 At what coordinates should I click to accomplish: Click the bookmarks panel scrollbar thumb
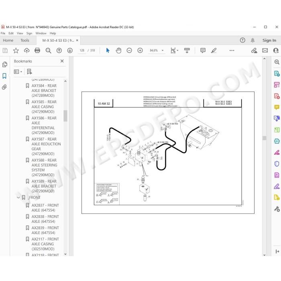point(65,116)
